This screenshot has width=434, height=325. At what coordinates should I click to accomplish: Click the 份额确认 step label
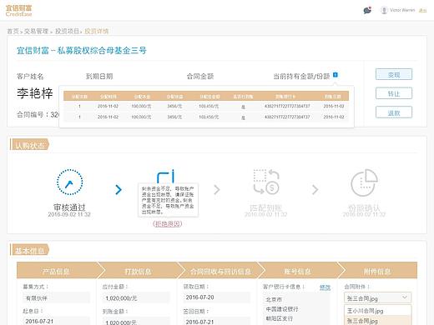(364, 207)
